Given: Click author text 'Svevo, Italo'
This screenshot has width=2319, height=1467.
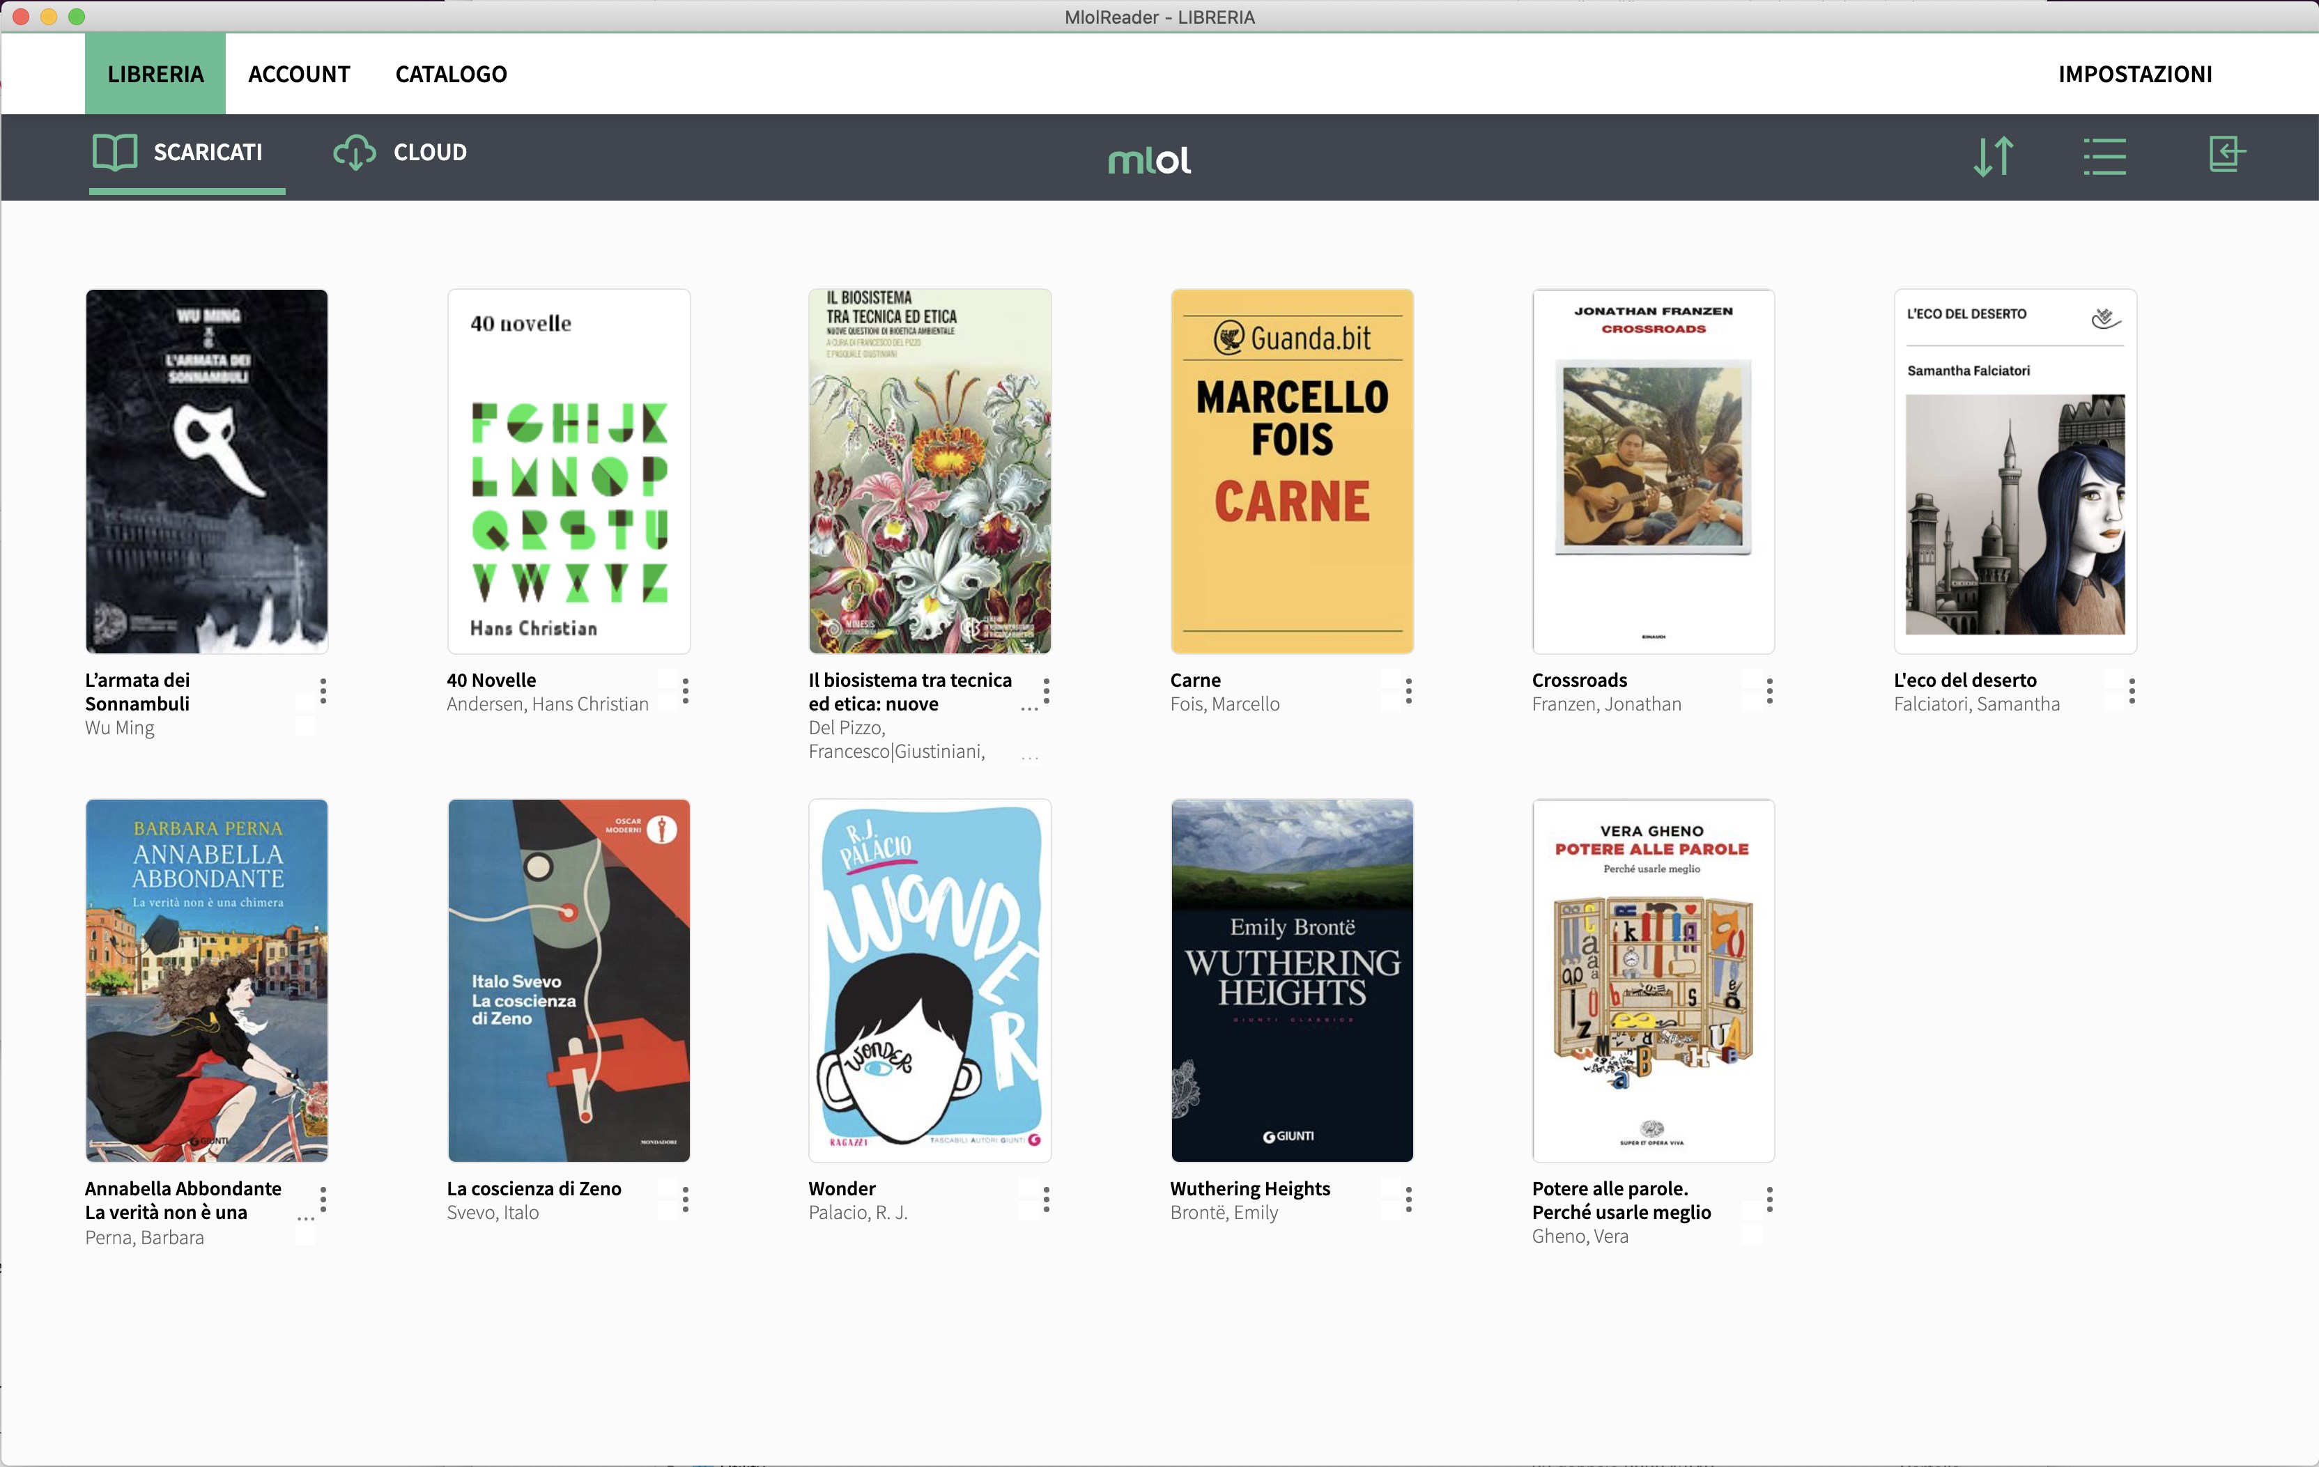Looking at the screenshot, I should point(493,1213).
